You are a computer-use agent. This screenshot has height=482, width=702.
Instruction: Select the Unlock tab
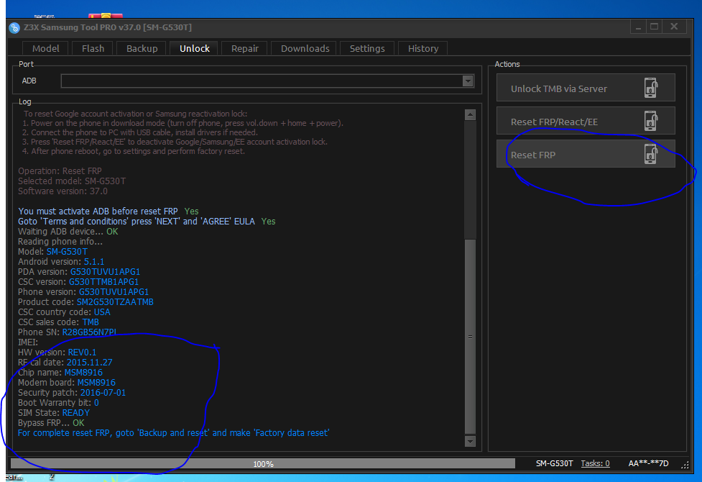[194, 48]
